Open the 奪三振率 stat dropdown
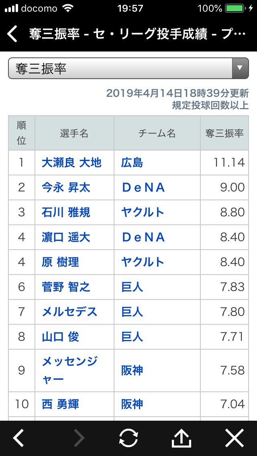This screenshot has height=456, width=257. click(128, 68)
